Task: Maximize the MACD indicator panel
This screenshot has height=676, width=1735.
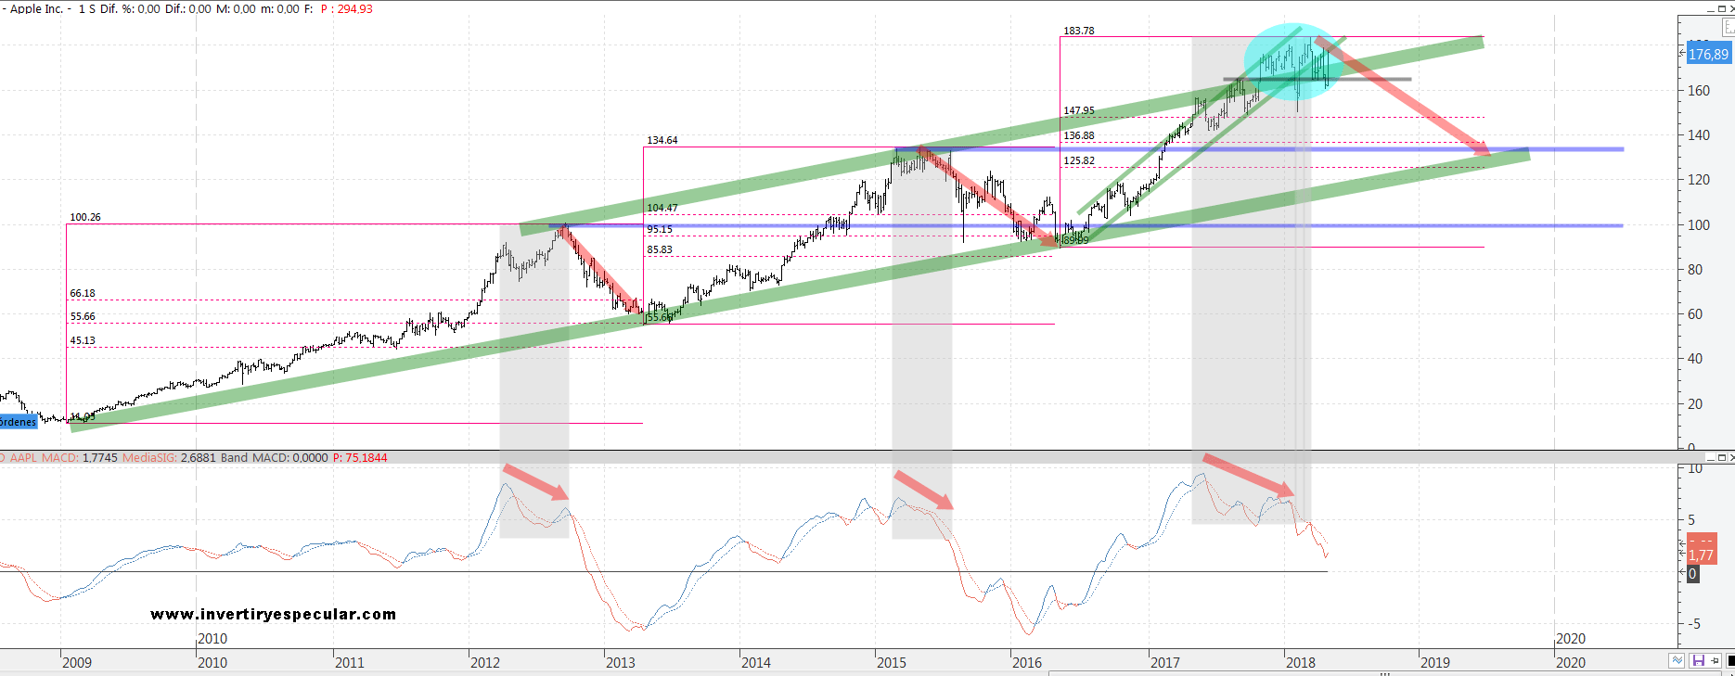Action: [1723, 458]
